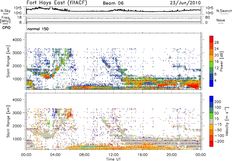Click the '04:00' time axis tick label
Viewport: 232px width, 161px height.
(55, 155)
